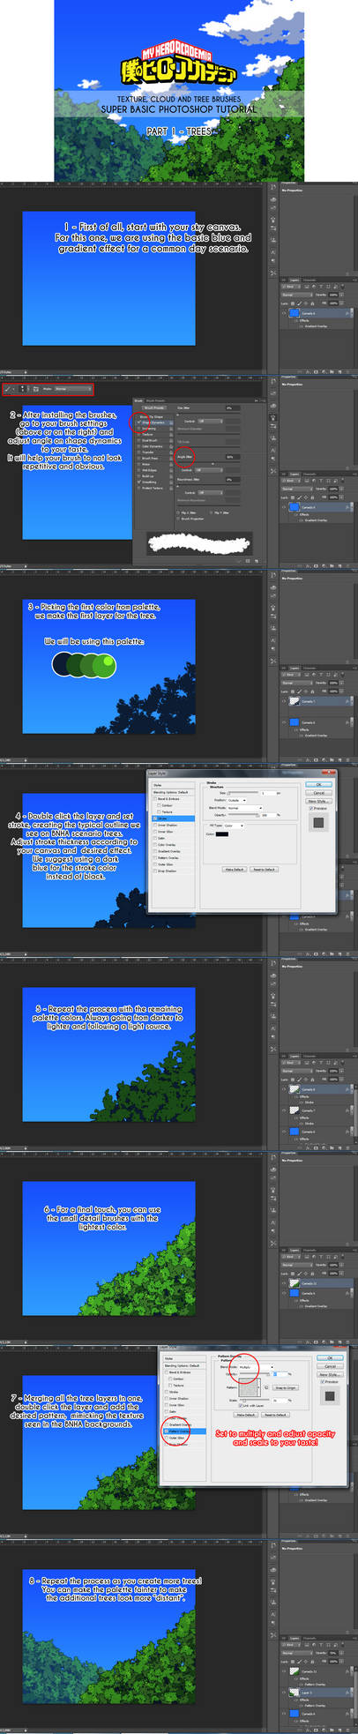Click the brush tool icon in options bar

(7, 388)
